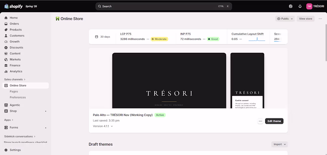Screen dimensions: 327x155
Task: Open Store launch readiness checklist
Action: point(26,142)
